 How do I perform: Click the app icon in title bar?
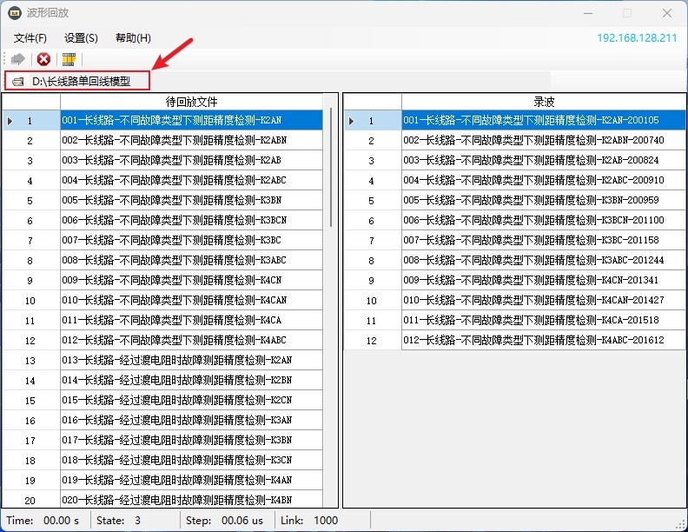(x=15, y=13)
